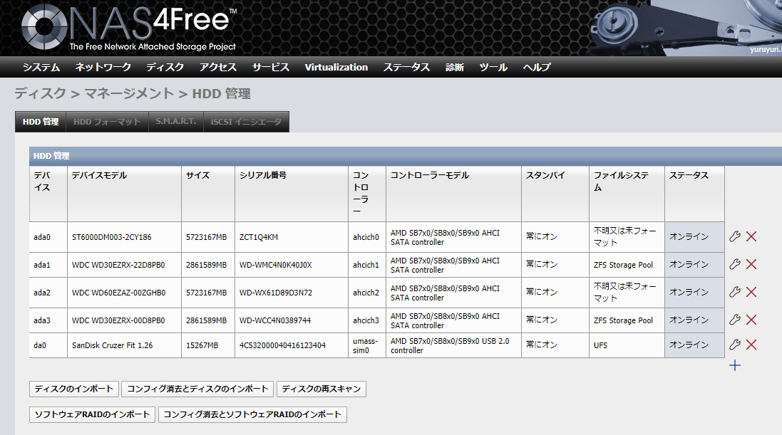Click ソフトウェアRAIDのインポート button
This screenshot has height=435, width=782.
92,414
